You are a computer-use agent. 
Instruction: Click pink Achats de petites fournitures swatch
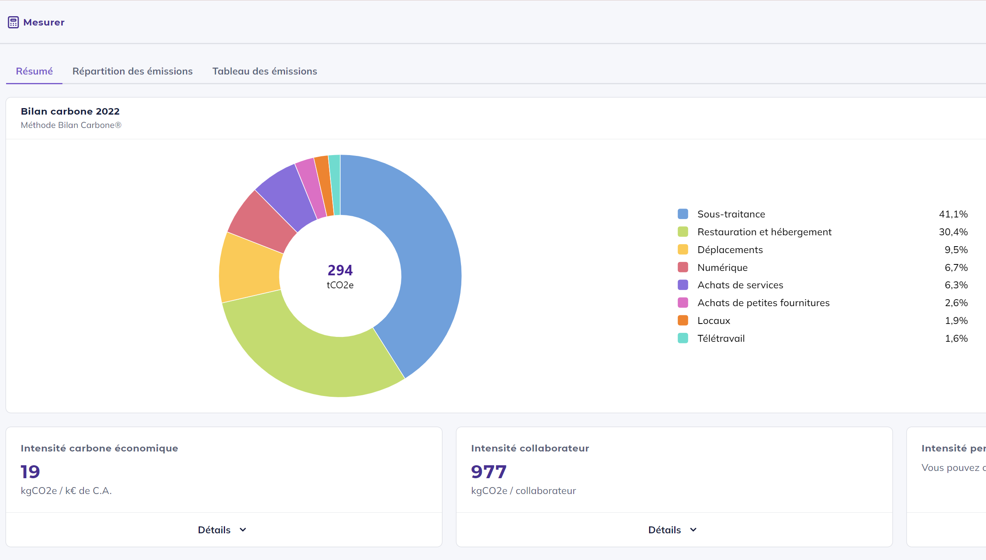[683, 303]
